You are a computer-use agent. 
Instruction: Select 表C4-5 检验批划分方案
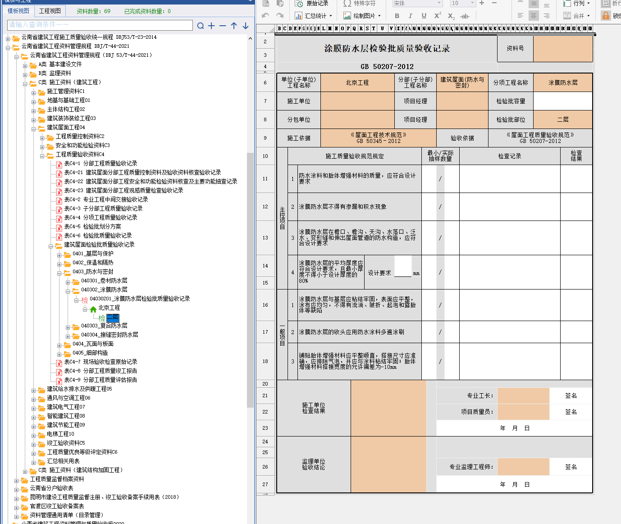click(x=92, y=226)
